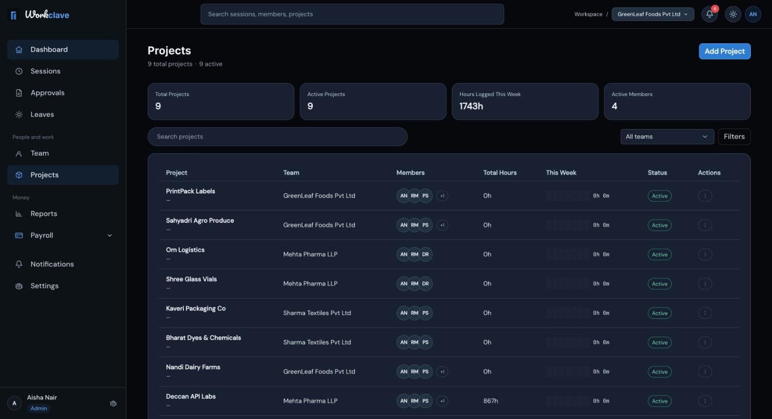Click the Workspace breadcrumb label

tap(588, 14)
